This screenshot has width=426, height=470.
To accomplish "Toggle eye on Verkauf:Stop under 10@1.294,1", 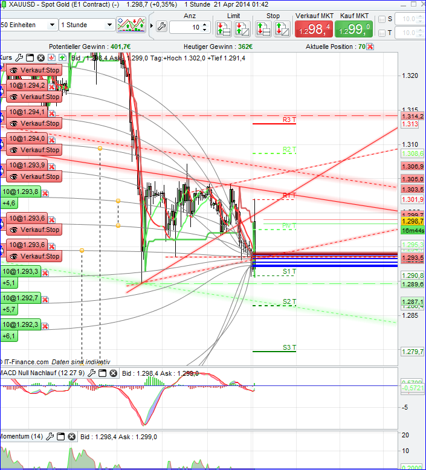I will coord(13,123).
